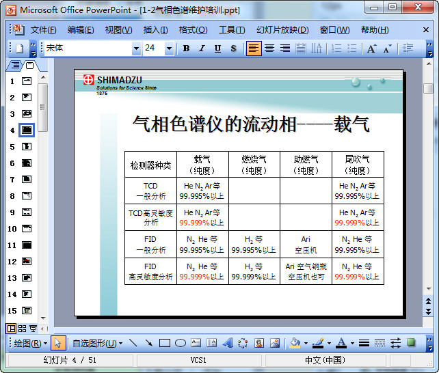This screenshot has width=439, height=373.
Task: Insert Diagram or Organization Chart
Action: coord(243,343)
